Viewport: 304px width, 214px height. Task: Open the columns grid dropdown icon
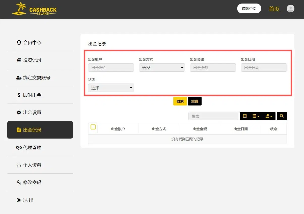[256, 116]
